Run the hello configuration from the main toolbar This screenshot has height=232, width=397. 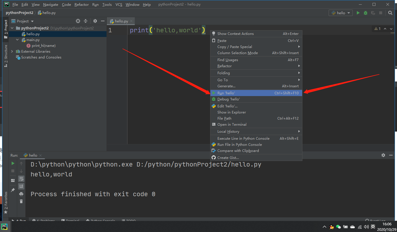point(358,13)
